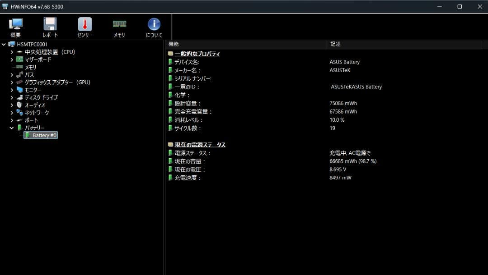
Task: Open the レポート (Report) generator
Action: 50,26
